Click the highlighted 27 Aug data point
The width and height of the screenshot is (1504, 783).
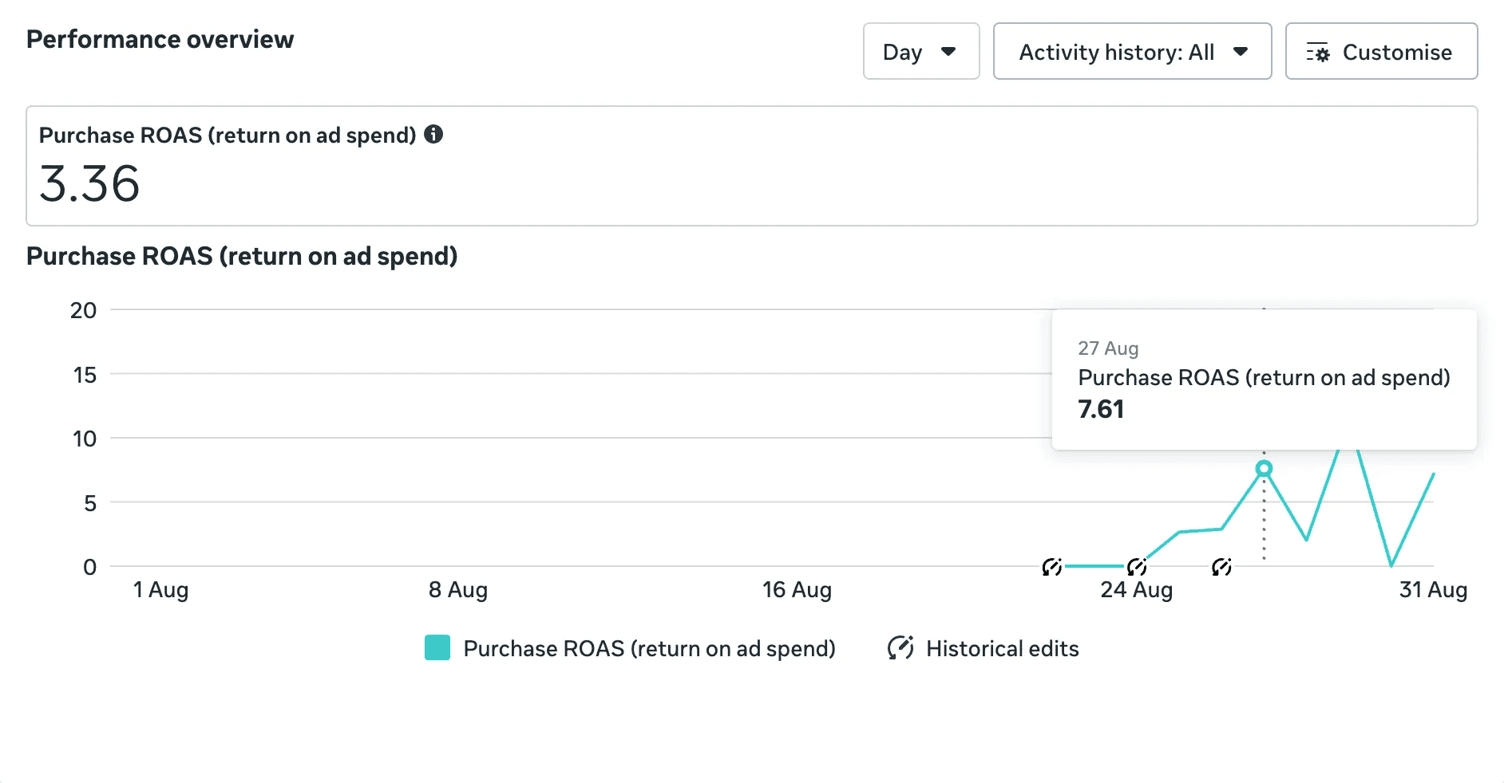(x=1264, y=468)
